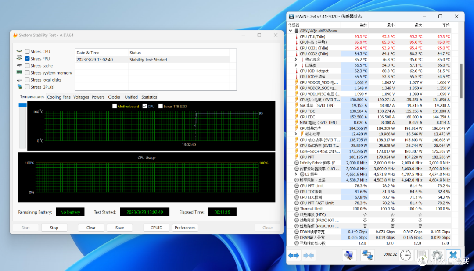The width and height of the screenshot is (474, 271).
Task: Enable Stress GPU(s) checkbox
Action: tap(27, 87)
